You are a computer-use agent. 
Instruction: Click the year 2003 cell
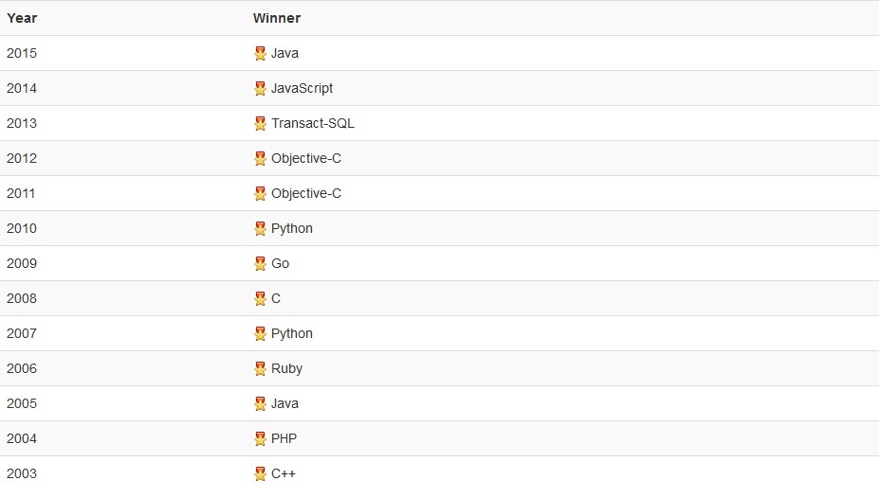tap(22, 473)
